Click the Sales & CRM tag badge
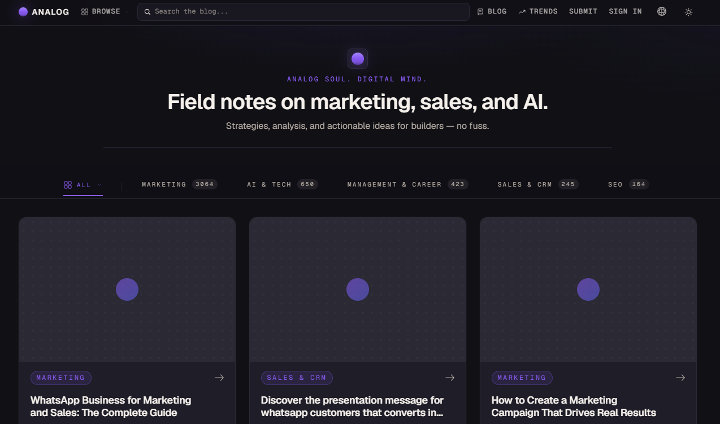Viewport: 720px width, 424px height. [297, 378]
